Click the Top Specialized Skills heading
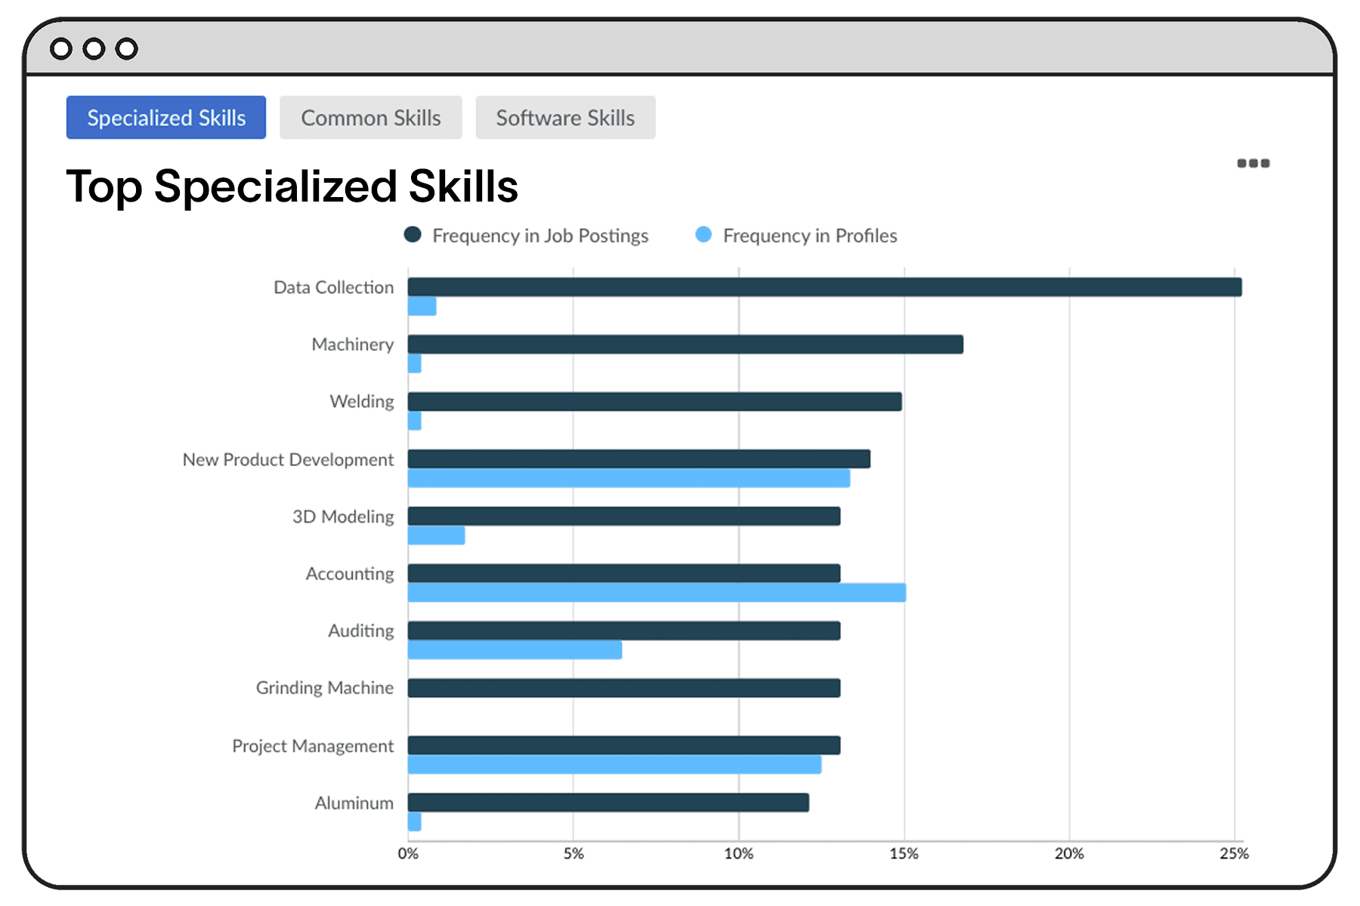The width and height of the screenshot is (1360, 906). tap(292, 186)
